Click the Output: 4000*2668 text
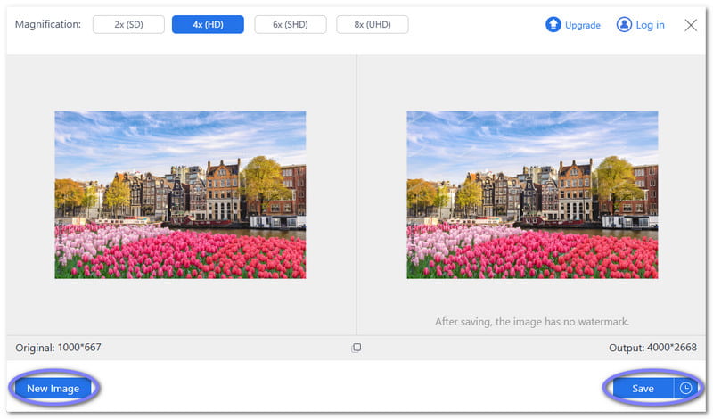The width and height of the screenshot is (713, 419). [x=652, y=348]
